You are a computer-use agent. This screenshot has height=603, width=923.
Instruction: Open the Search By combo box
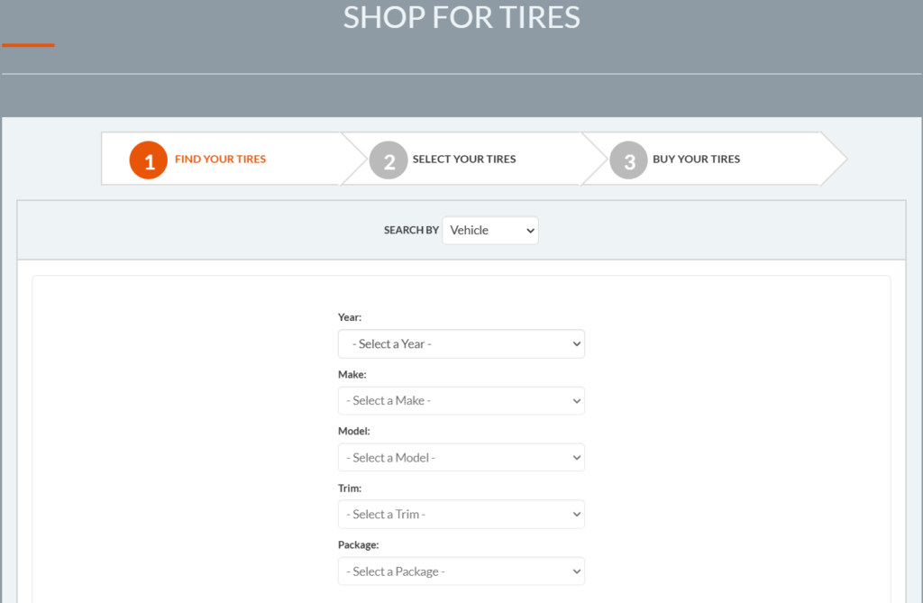click(x=489, y=230)
